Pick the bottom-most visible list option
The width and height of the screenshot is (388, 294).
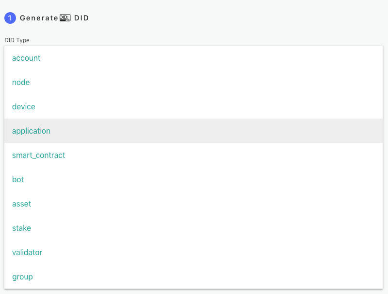pos(22,277)
